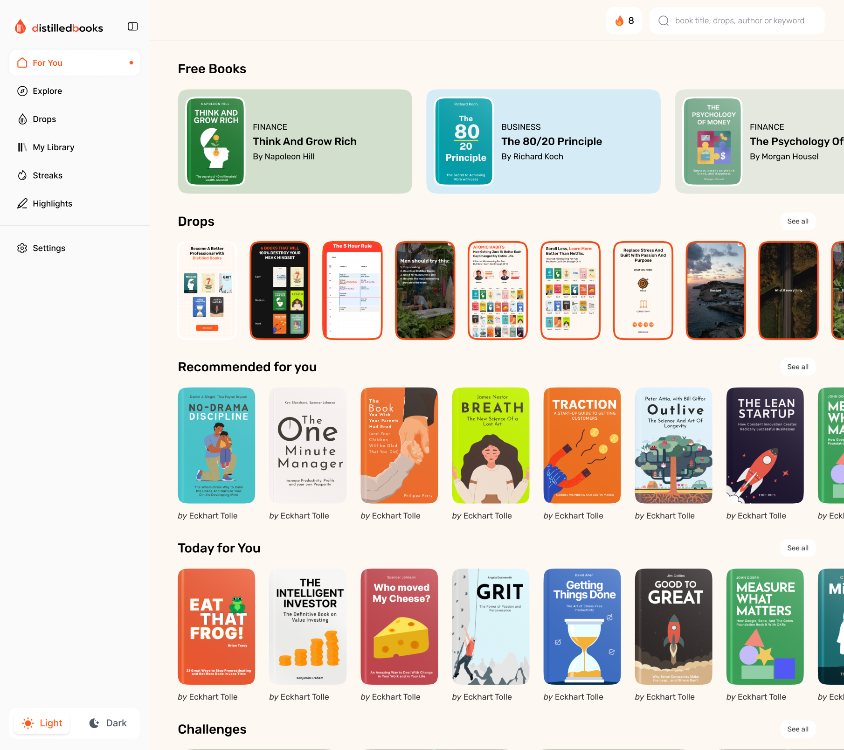Open Settings from sidebar
Screen dimensions: 844x750
coord(48,248)
